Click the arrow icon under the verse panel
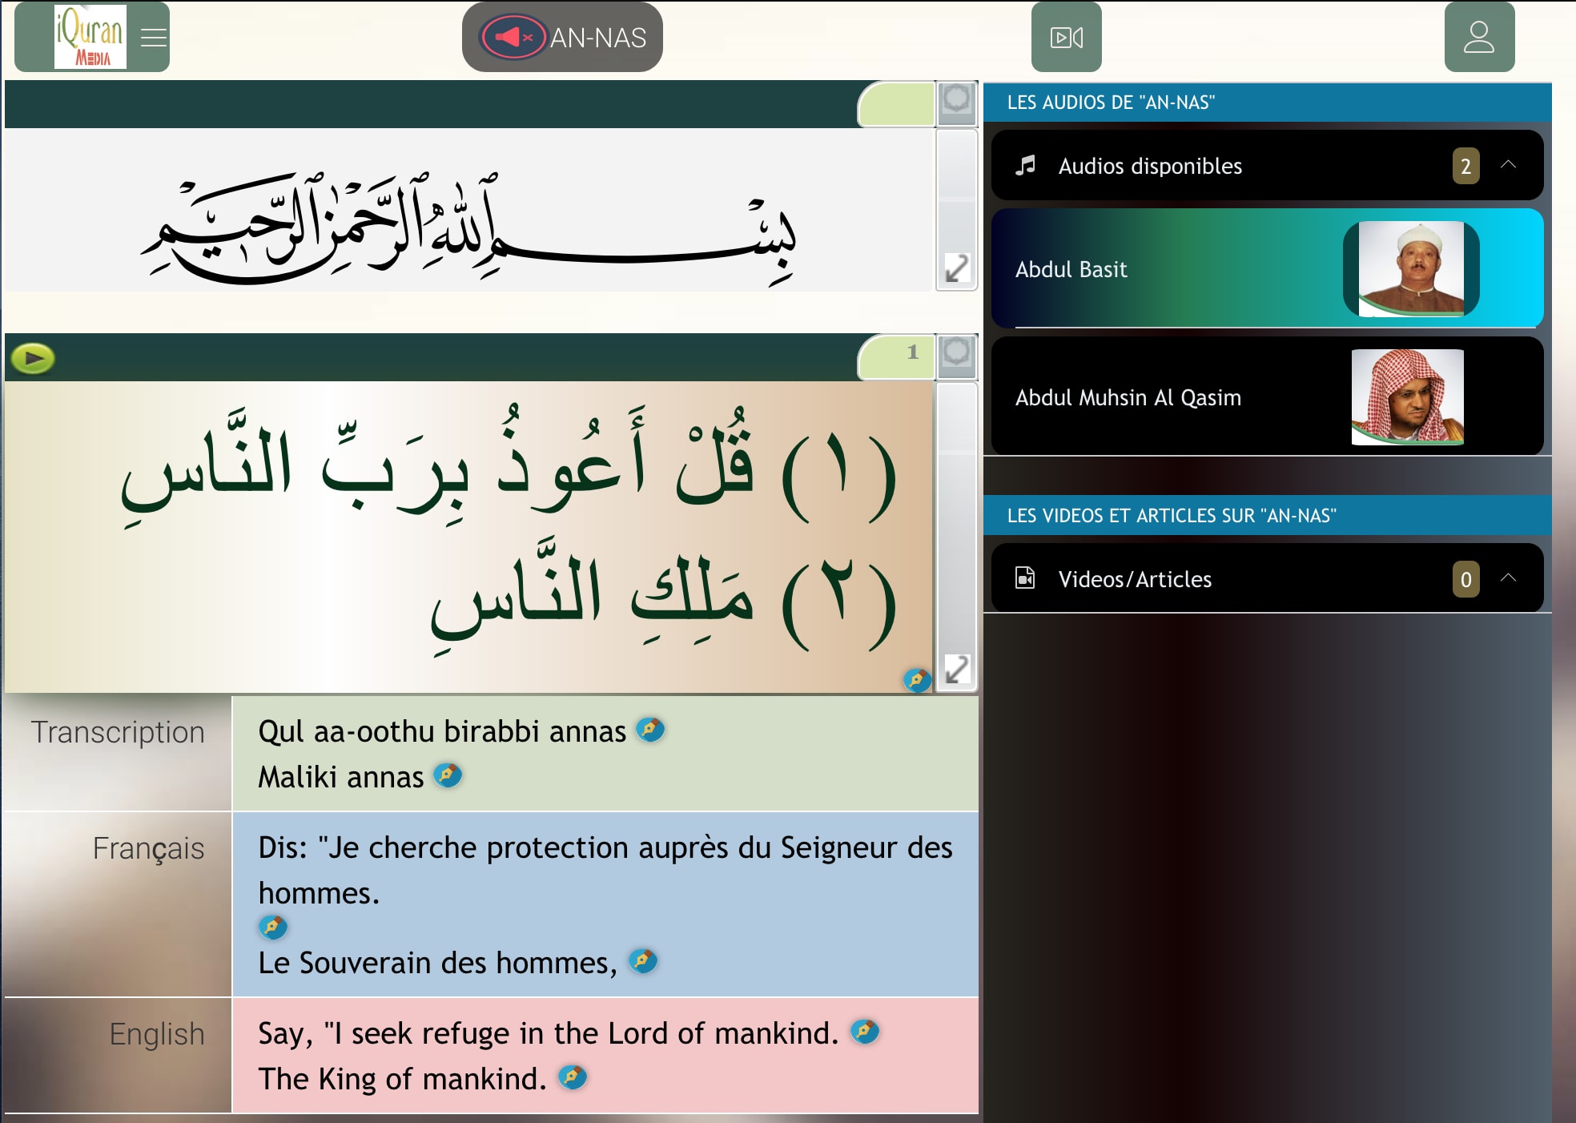The height and width of the screenshot is (1123, 1576). point(956,669)
